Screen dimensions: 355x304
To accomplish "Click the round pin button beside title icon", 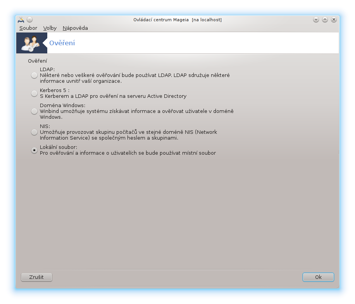I will (30, 20).
